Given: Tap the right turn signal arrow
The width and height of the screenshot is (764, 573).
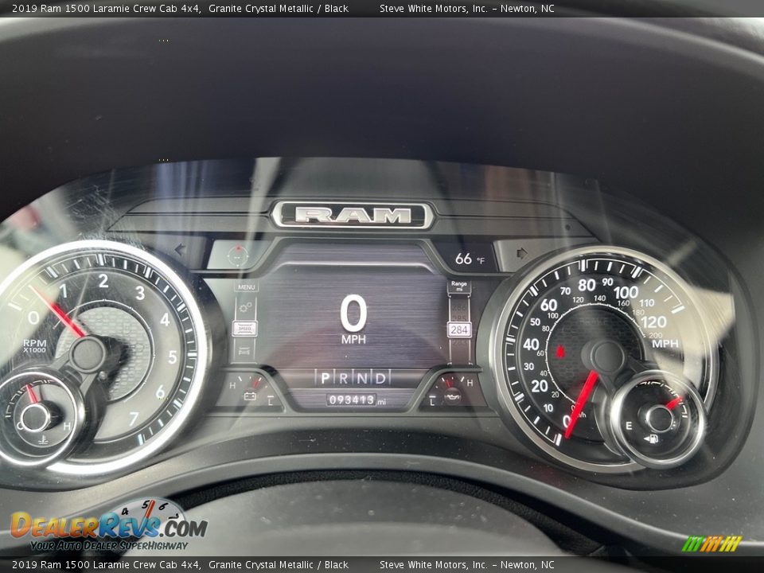Looking at the screenshot, I should [522, 253].
